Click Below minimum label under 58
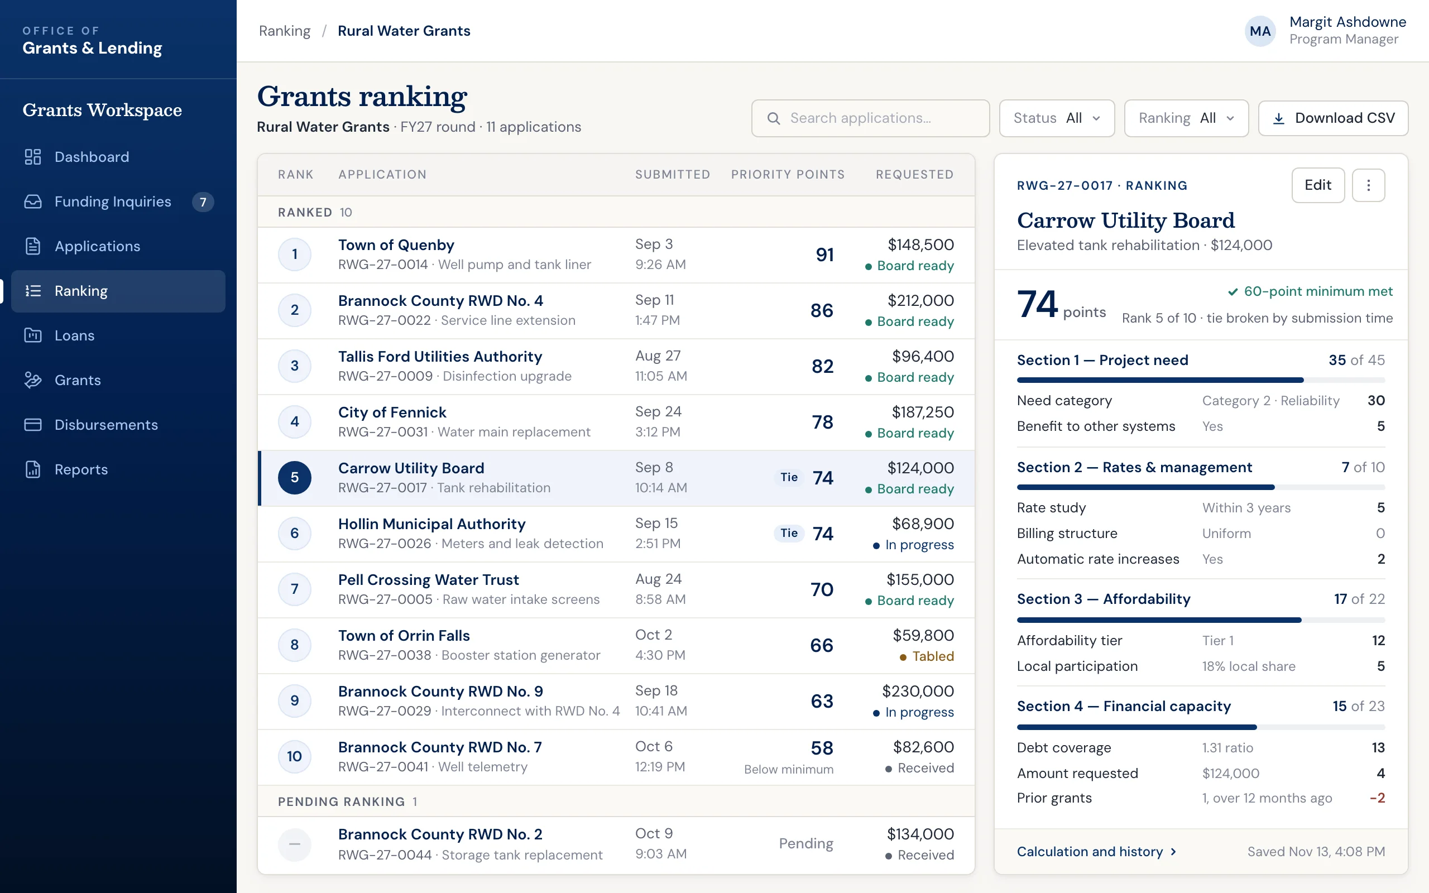This screenshot has height=893, width=1429. 788,770
